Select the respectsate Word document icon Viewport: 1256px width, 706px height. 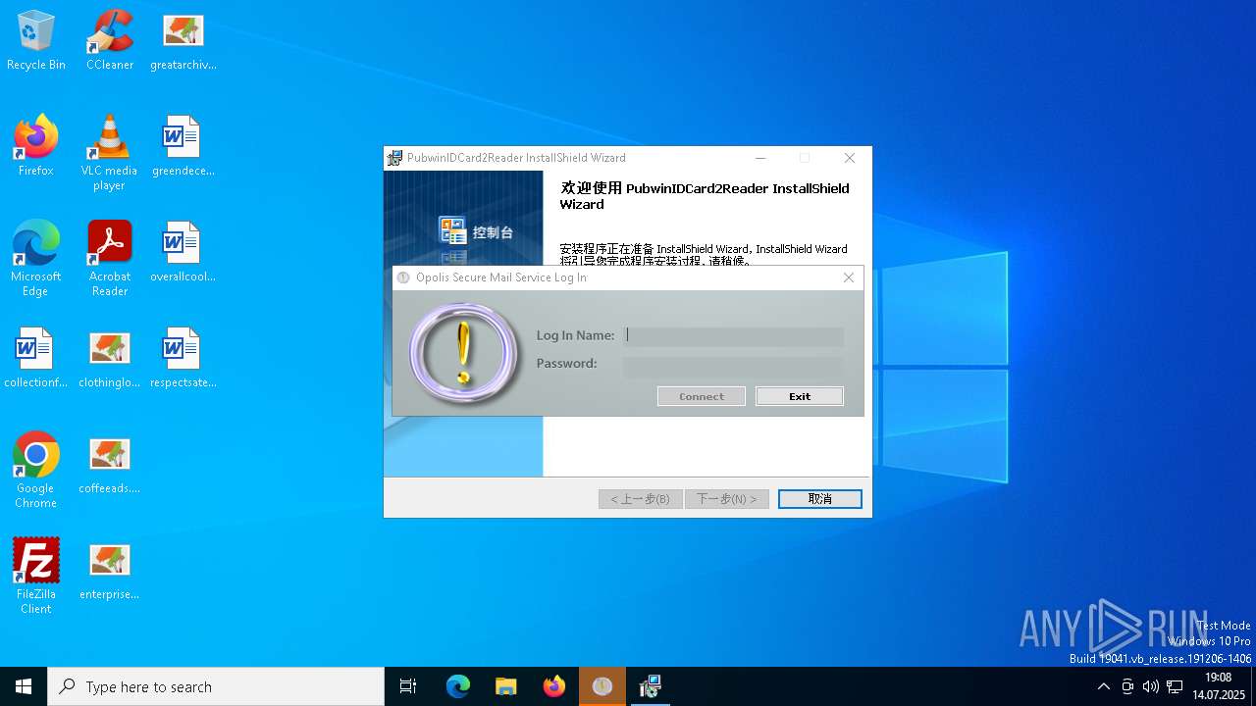pos(183,358)
